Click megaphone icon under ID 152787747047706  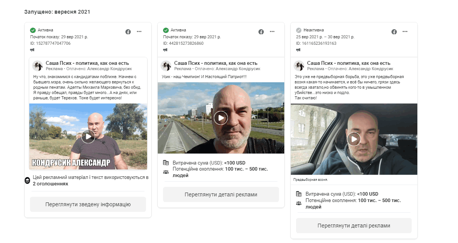click(x=32, y=50)
